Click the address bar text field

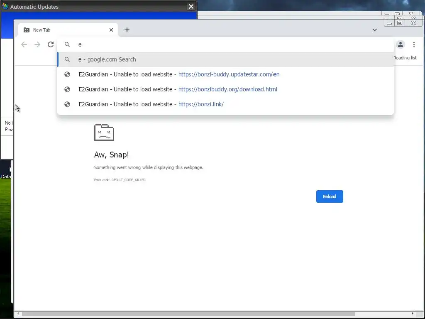pyautogui.click(x=225, y=44)
